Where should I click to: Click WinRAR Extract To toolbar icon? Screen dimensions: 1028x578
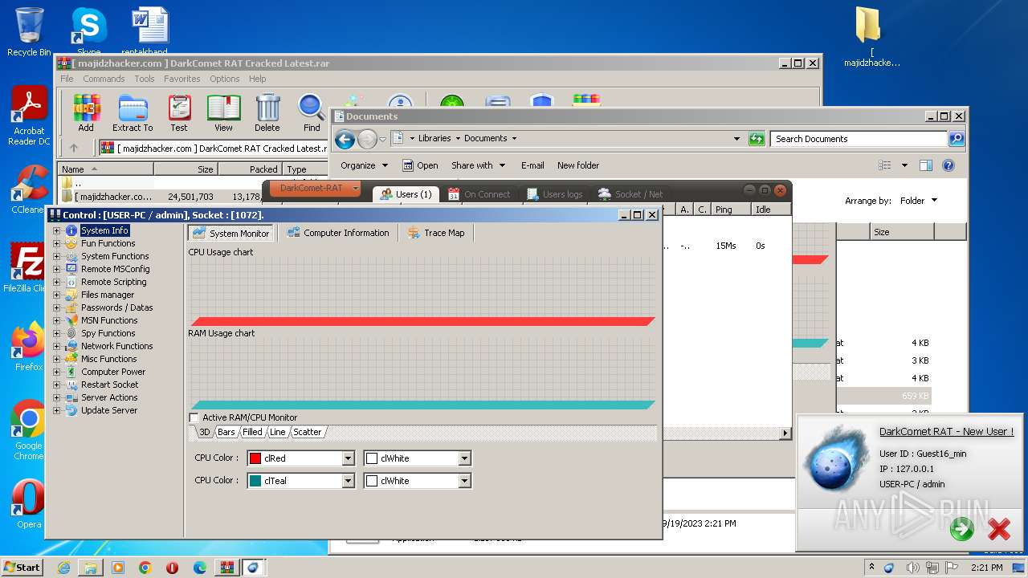(133, 113)
